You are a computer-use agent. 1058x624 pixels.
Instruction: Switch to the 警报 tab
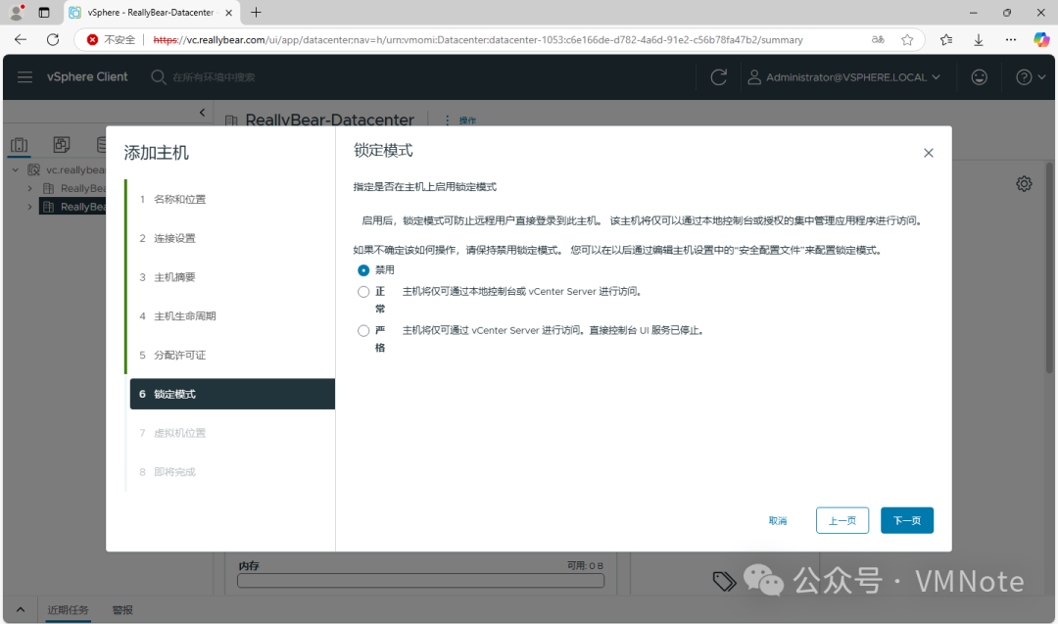[x=122, y=610]
